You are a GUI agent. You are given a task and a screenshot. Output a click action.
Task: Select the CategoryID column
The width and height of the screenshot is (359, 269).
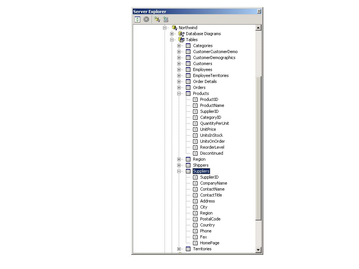coord(211,117)
